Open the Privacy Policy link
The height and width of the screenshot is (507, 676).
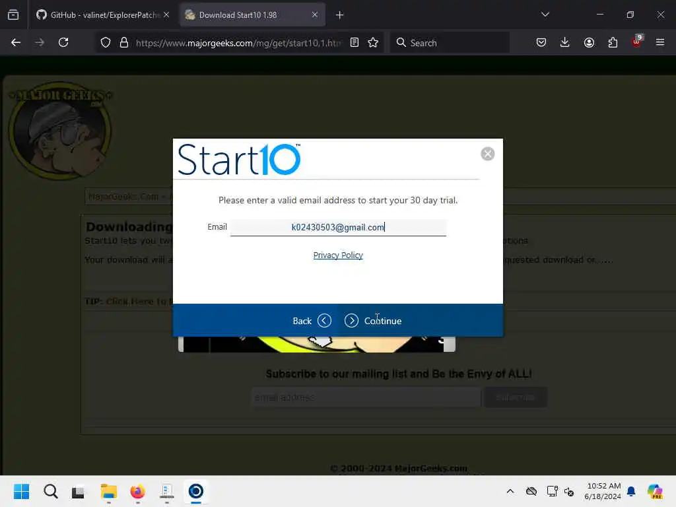(x=338, y=255)
